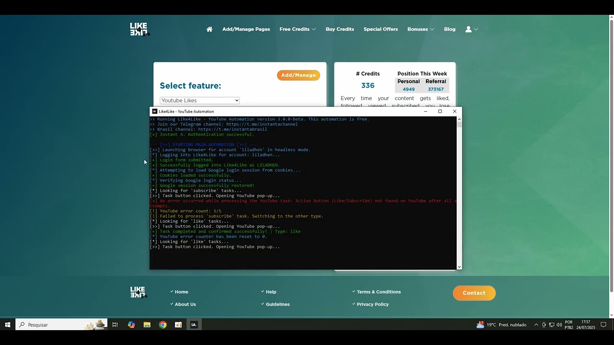Open the notification center icon
The width and height of the screenshot is (614, 345).
point(603,325)
